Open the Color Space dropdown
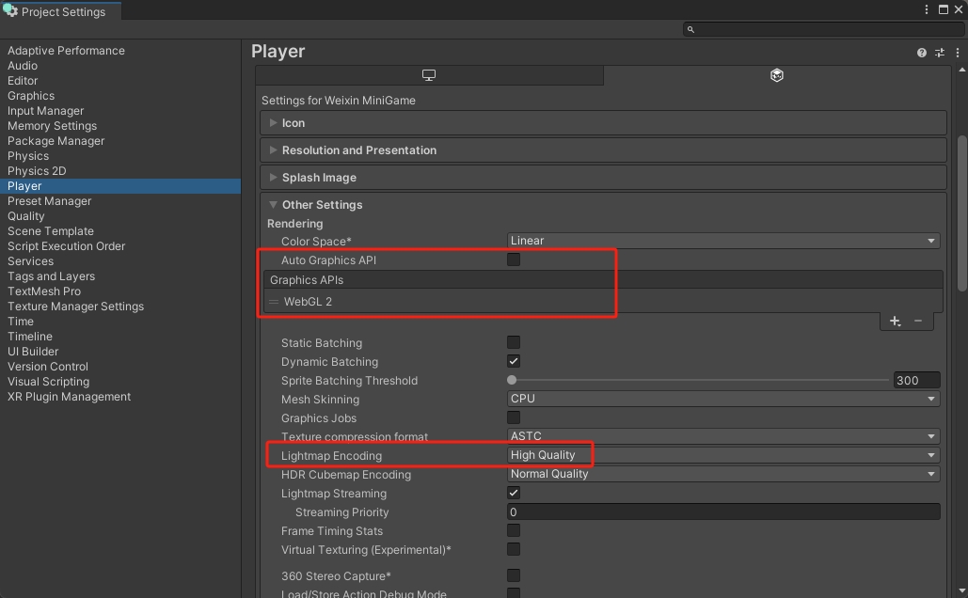This screenshot has height=598, width=968. click(722, 241)
